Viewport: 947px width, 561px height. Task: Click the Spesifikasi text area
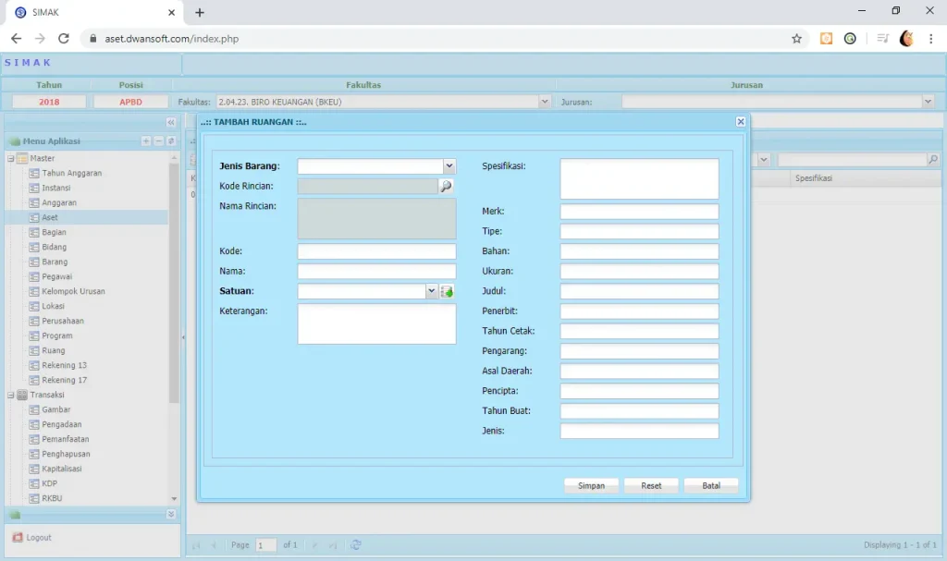640,178
